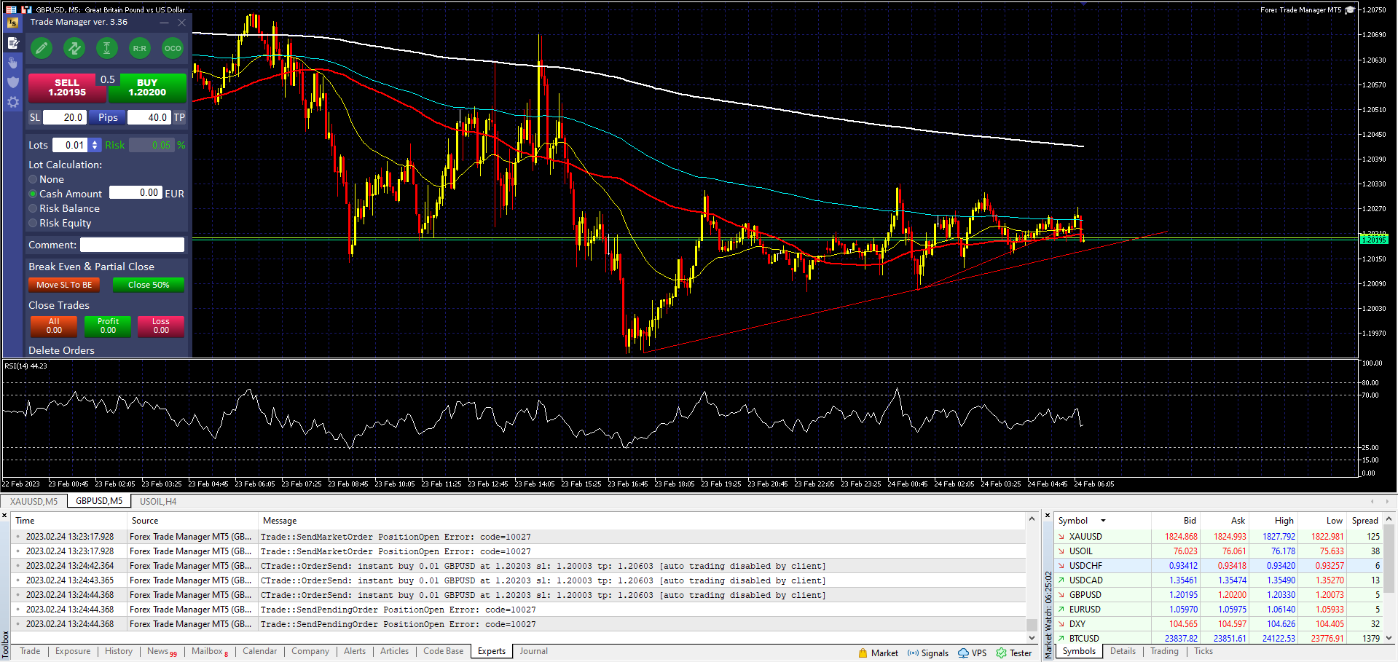
Task: Click the R:R risk-reward round button
Action: [140, 49]
